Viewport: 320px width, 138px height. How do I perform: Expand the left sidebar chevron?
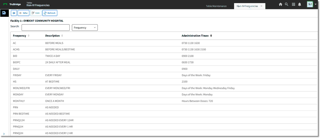pyautogui.click(x=4, y=134)
